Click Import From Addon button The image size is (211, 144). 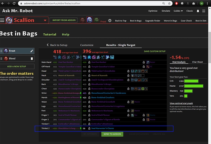coord(64,20)
